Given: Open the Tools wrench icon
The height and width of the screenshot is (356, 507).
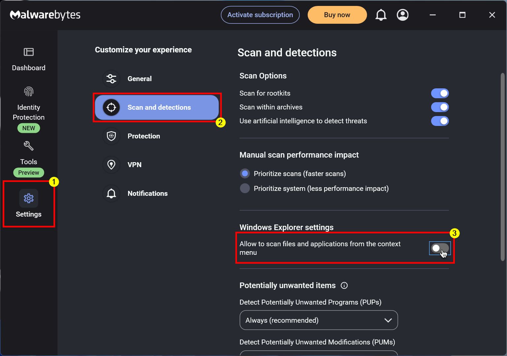Looking at the screenshot, I should pos(29,146).
